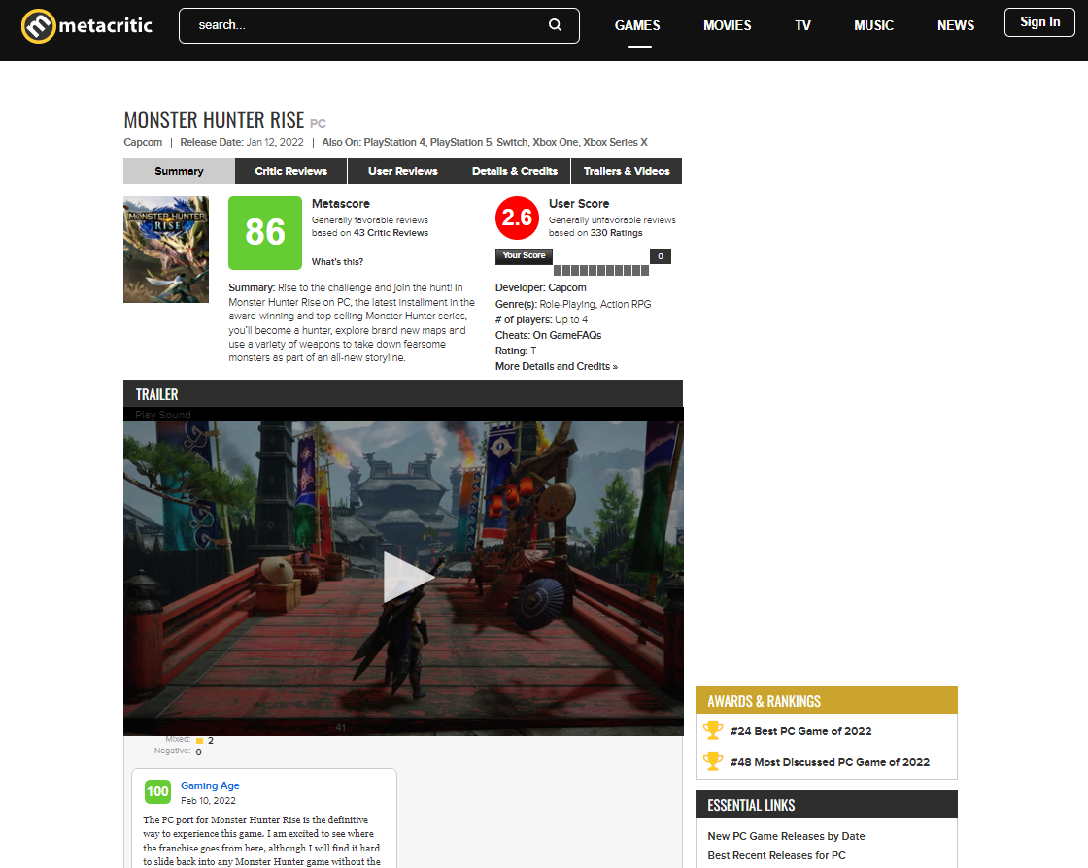Viewport: 1088px width, 868px height.
Task: Click the red 2.6 user score badge
Action: (x=517, y=217)
